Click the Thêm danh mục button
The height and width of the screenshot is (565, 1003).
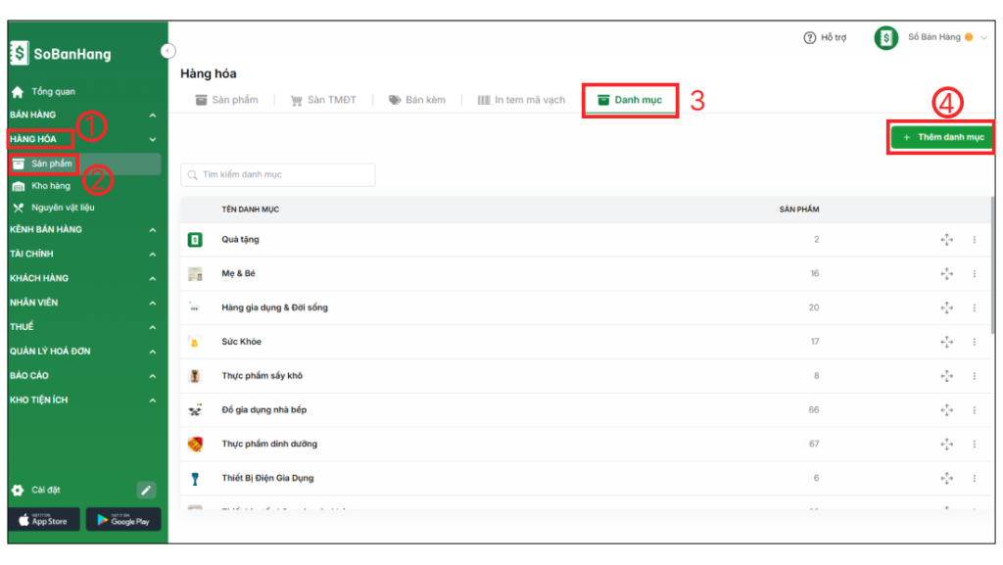pos(942,138)
